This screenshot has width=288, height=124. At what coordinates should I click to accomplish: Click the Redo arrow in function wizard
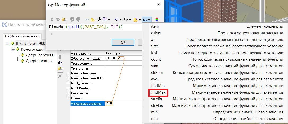[78, 20]
